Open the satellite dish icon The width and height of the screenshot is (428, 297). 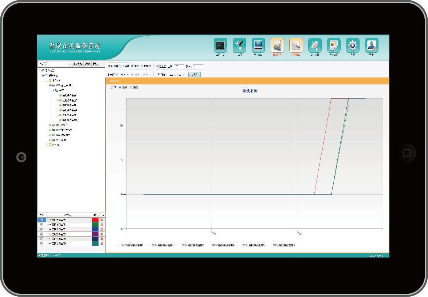click(x=315, y=45)
